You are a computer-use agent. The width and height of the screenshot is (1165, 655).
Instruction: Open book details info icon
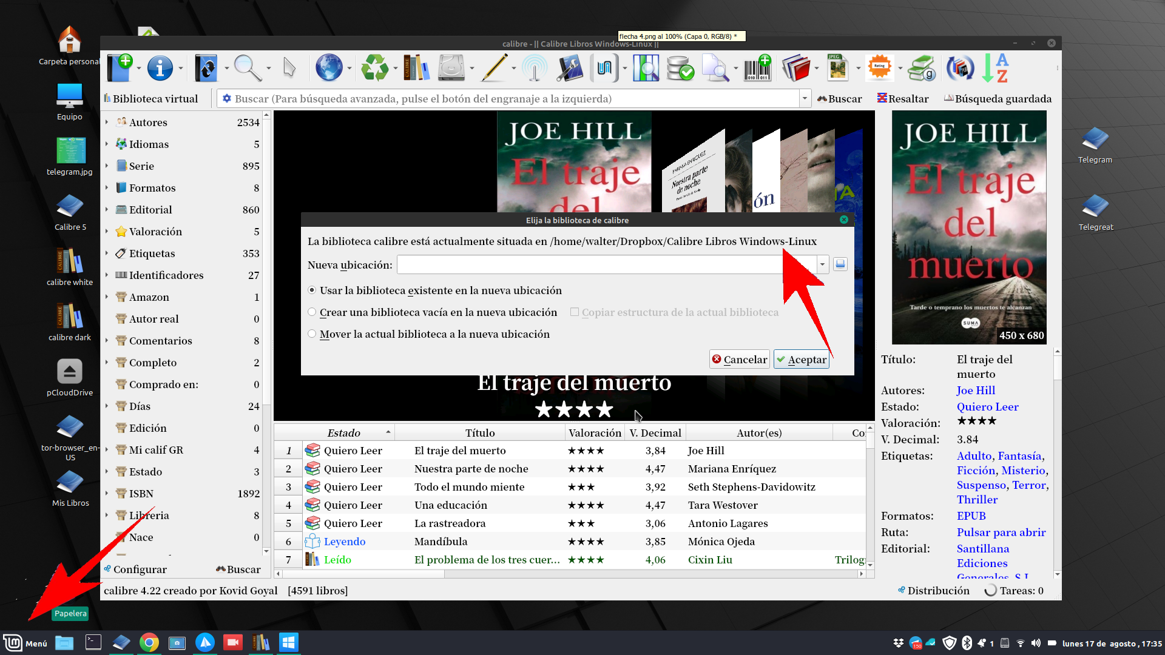[160, 68]
